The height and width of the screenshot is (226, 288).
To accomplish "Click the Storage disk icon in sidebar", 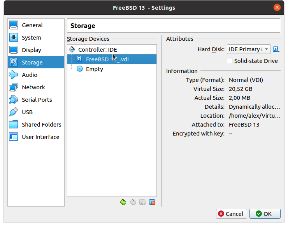I will (x=14, y=62).
